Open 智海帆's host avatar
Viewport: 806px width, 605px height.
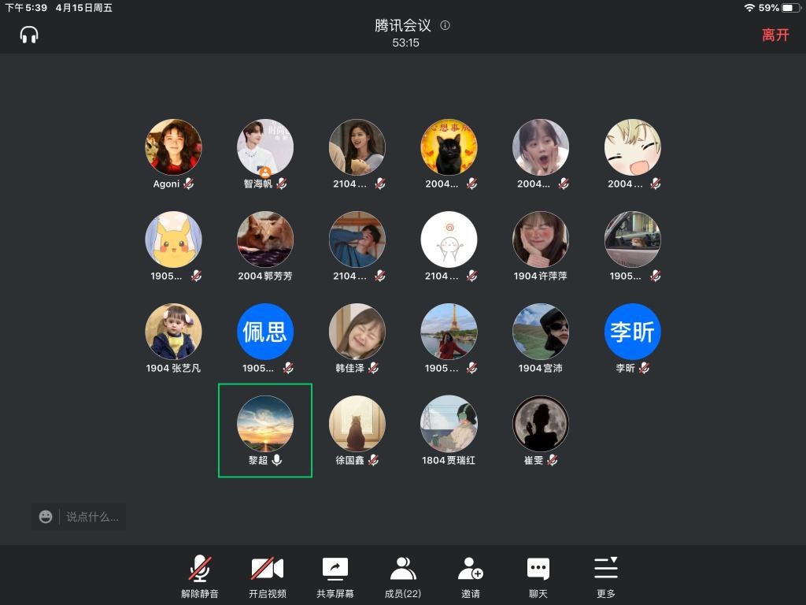pyautogui.click(x=265, y=147)
